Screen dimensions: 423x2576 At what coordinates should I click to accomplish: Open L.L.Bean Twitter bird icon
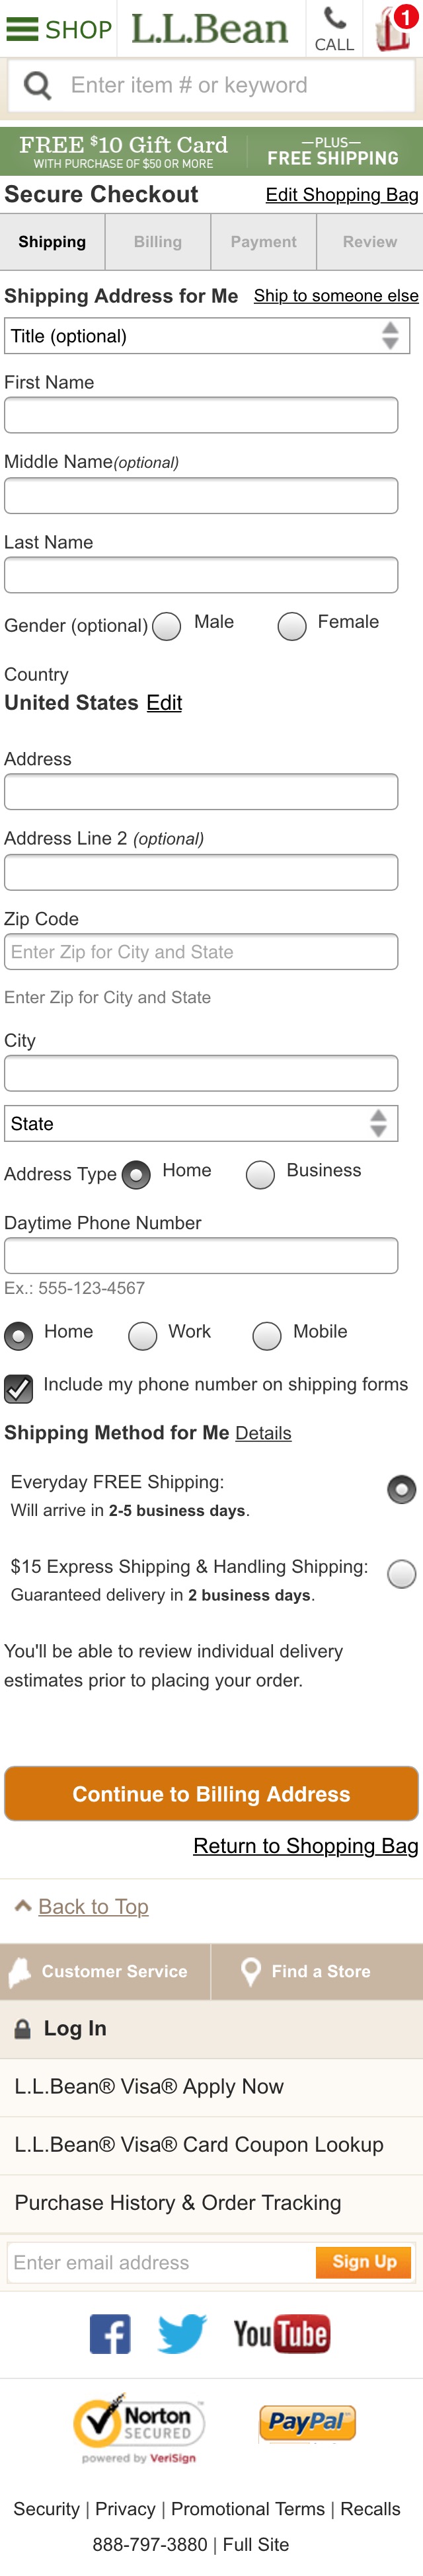click(182, 2335)
